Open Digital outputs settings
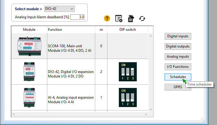 click(178, 46)
